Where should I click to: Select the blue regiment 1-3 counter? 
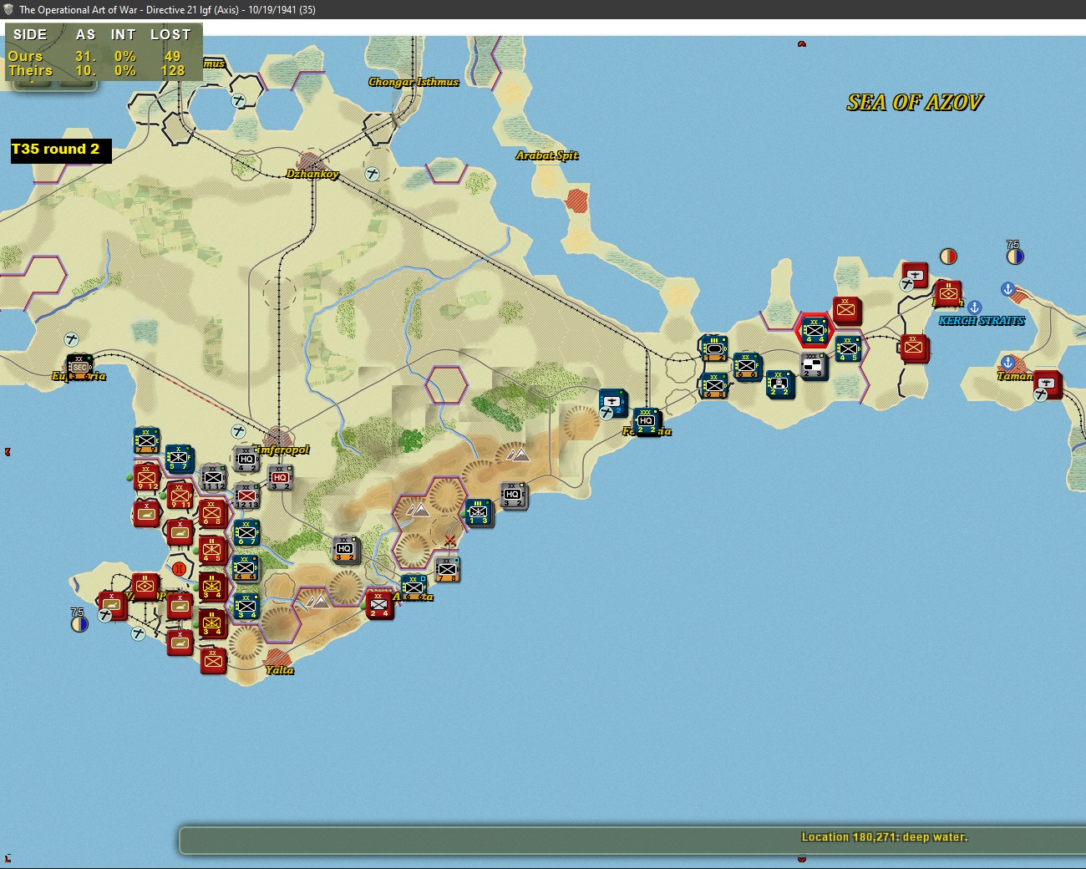pos(479,512)
